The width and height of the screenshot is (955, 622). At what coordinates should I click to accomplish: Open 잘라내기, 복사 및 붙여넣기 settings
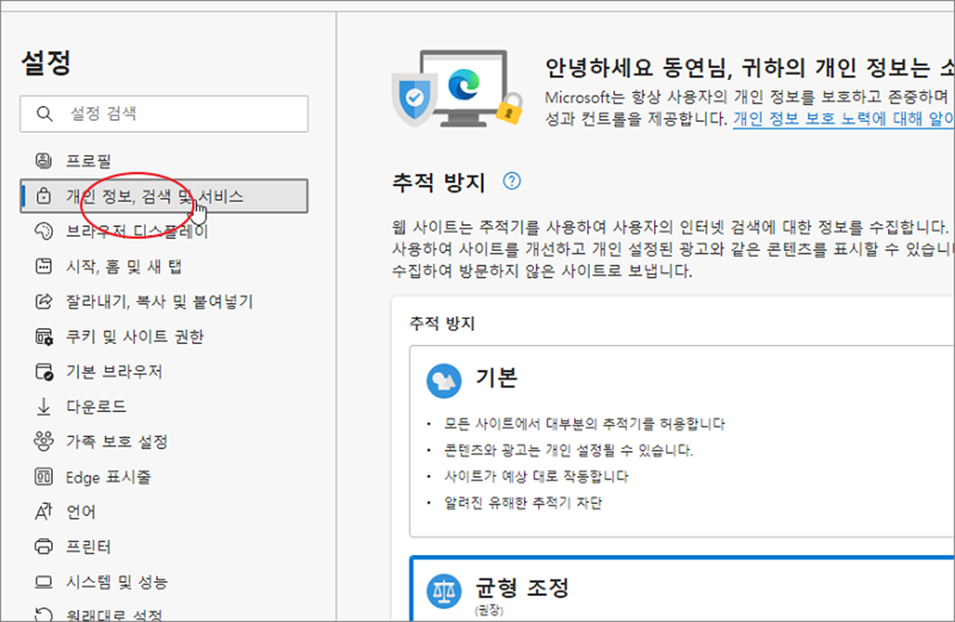click(x=160, y=301)
